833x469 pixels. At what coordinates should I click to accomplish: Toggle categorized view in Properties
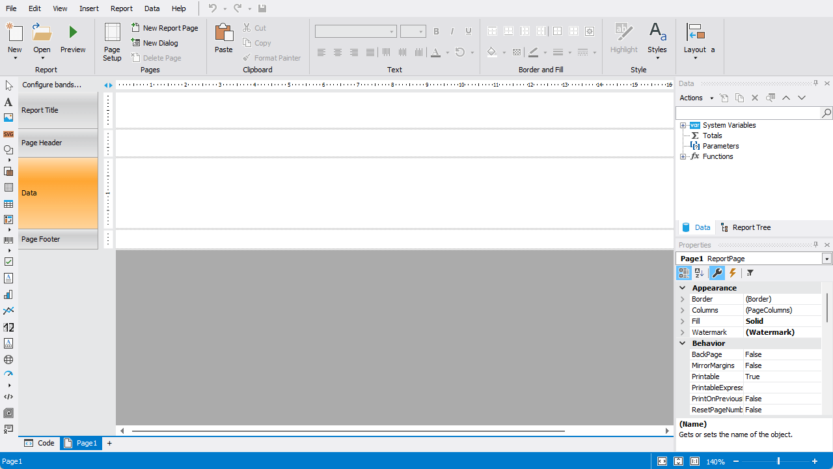(684, 273)
